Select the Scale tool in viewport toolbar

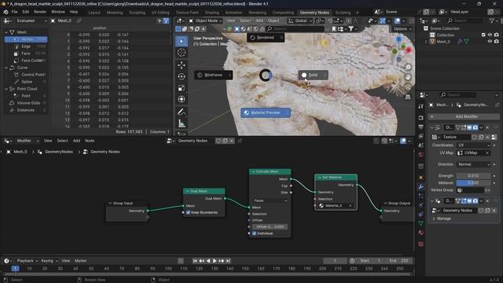point(182,88)
